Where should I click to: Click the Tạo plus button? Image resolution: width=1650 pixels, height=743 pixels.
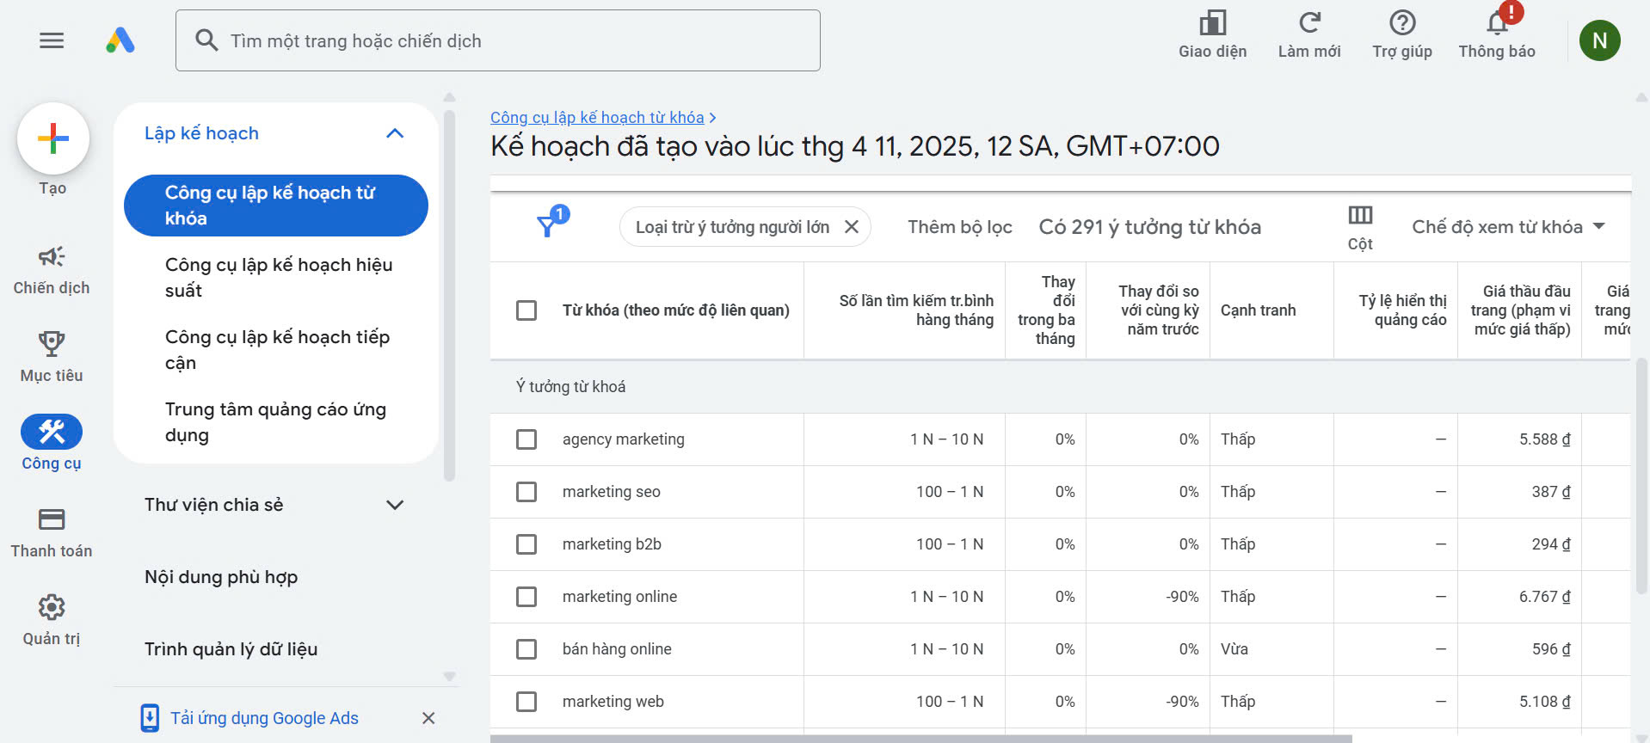pos(52,139)
